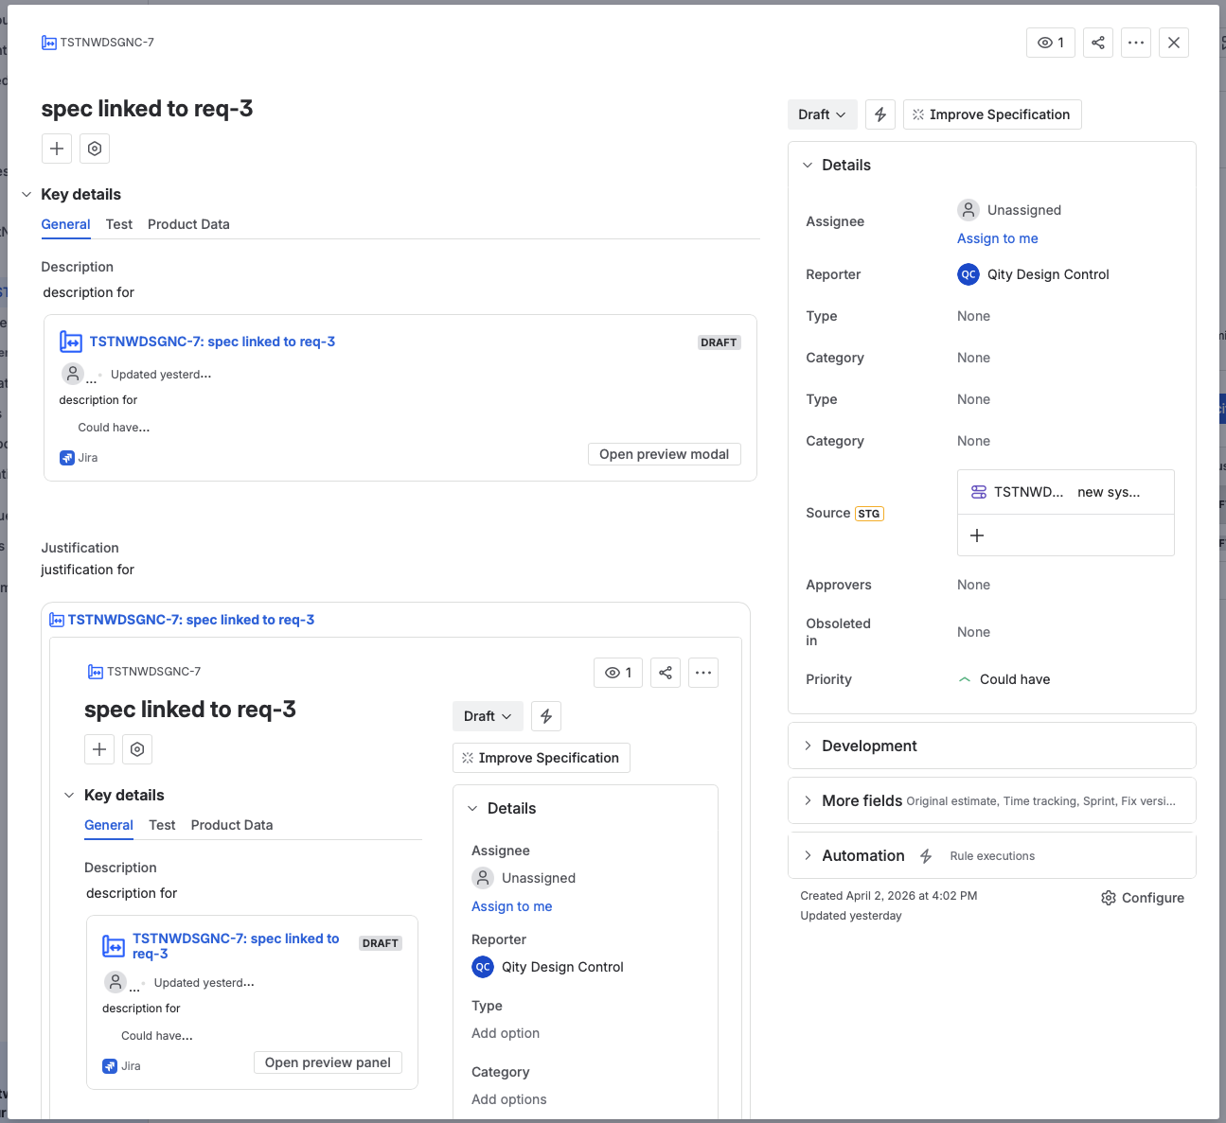Image resolution: width=1226 pixels, height=1123 pixels.
Task: Open the three-dots actions menu in main header
Action: click(x=1136, y=43)
